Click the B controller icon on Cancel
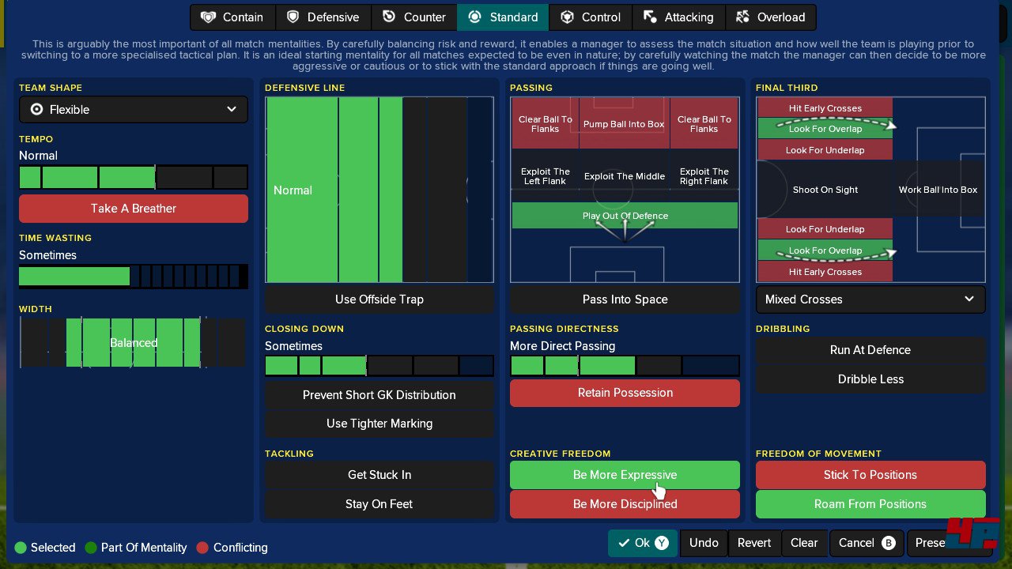Viewport: 1012px width, 569px height. coord(888,543)
